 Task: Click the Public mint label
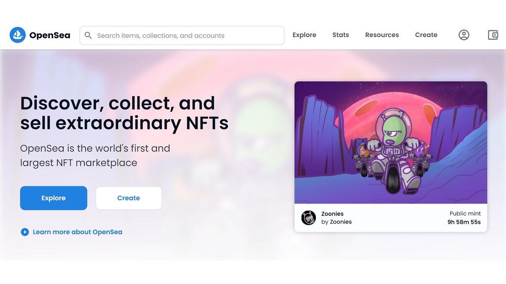[465, 214]
